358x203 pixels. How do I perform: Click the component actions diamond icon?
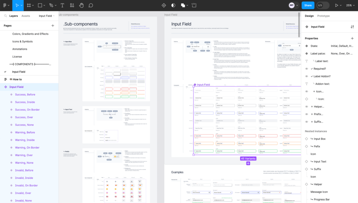164,5
